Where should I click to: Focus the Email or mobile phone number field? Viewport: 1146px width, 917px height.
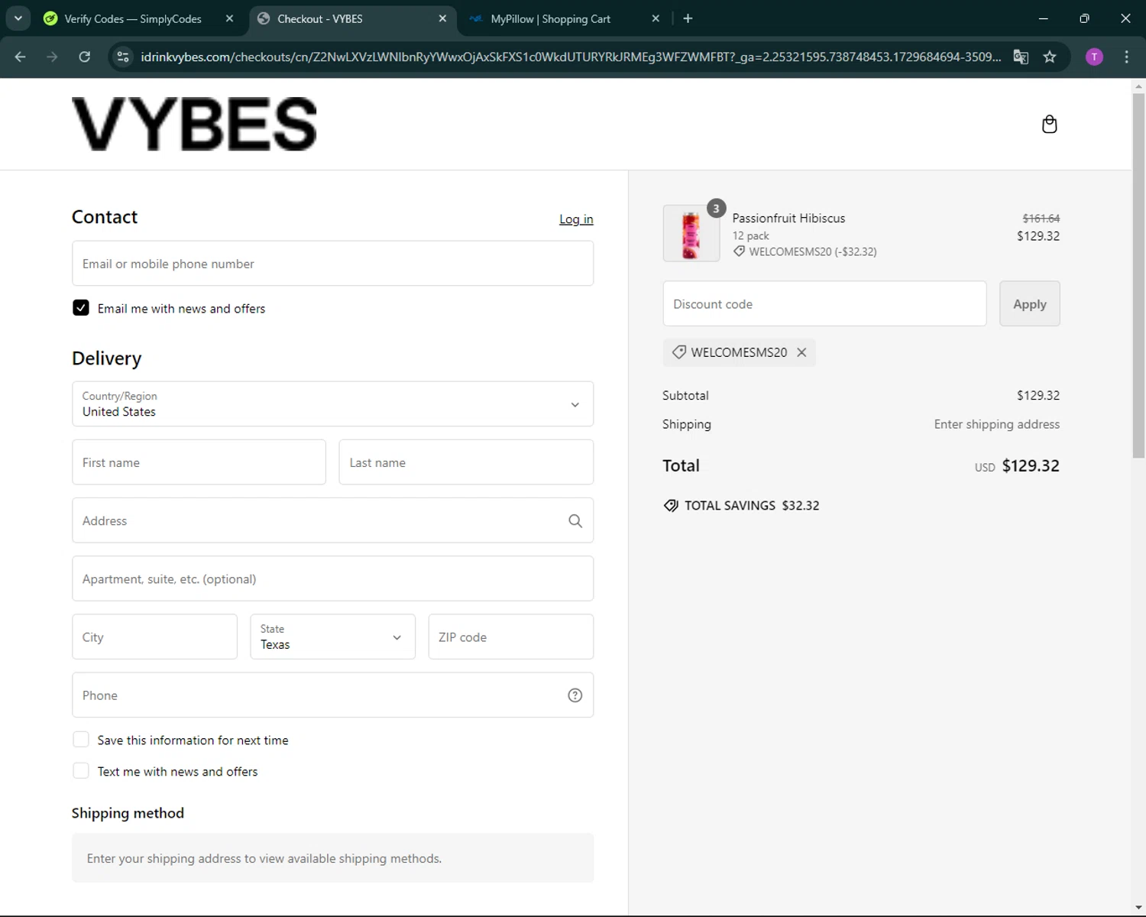332,264
